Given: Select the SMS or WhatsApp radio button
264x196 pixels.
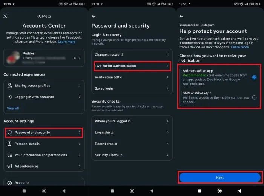Looking at the screenshot, I should click(x=255, y=97).
